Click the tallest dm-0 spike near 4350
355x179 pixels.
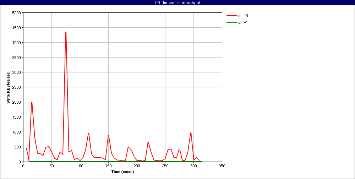coord(66,32)
